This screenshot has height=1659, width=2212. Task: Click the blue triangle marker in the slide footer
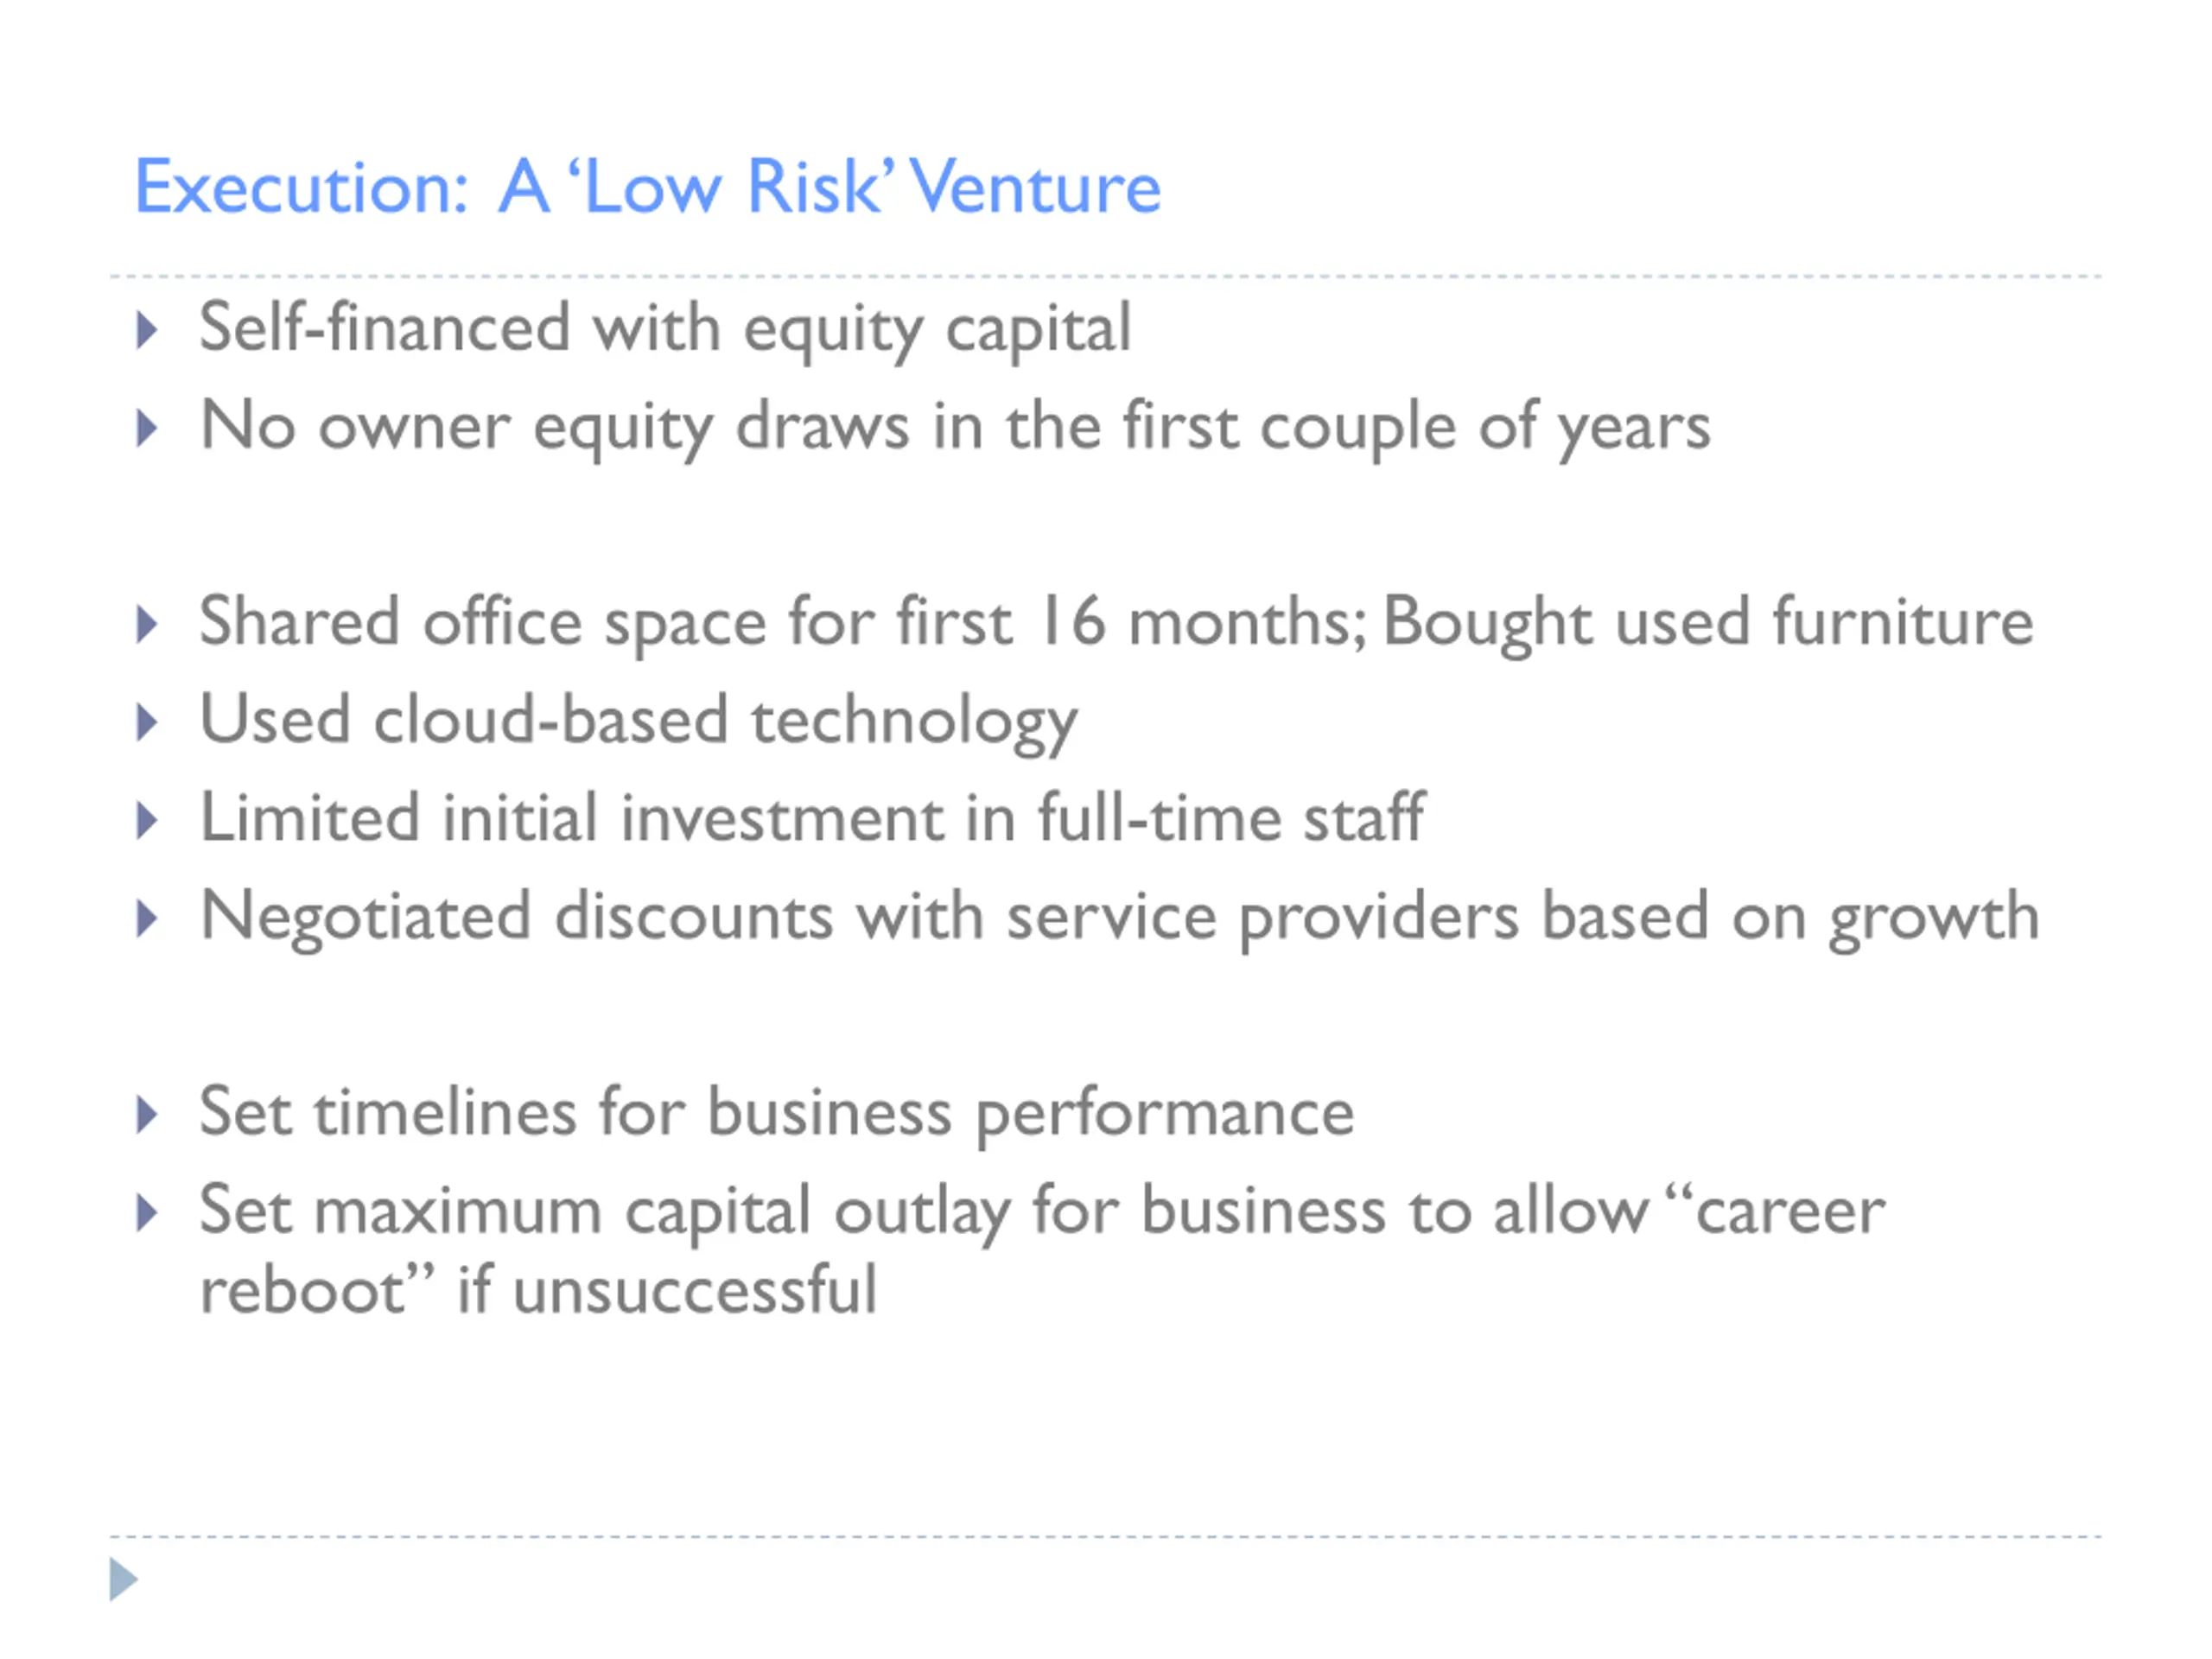pyautogui.click(x=122, y=1579)
